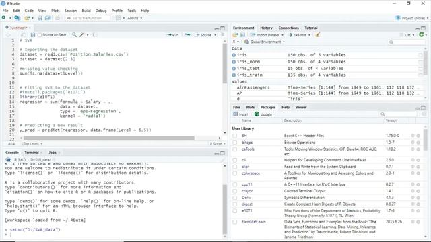This screenshot has height=242, width=431.
Task: Click the Re-run previous code region icon
Action: [187, 35]
